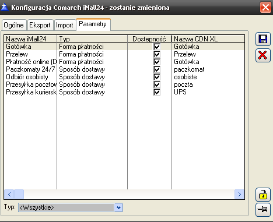Select the Przesyłka pocztowa row
The height and width of the screenshot is (222, 273).
pos(31,84)
